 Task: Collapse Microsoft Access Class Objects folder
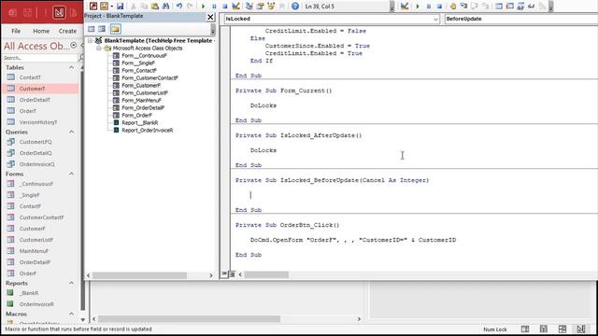click(x=99, y=49)
